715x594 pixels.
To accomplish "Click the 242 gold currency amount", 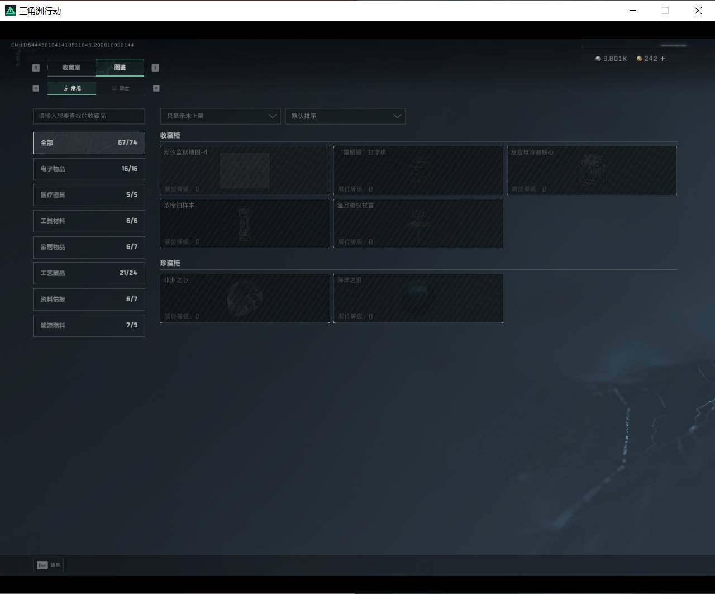I will pyautogui.click(x=651, y=59).
